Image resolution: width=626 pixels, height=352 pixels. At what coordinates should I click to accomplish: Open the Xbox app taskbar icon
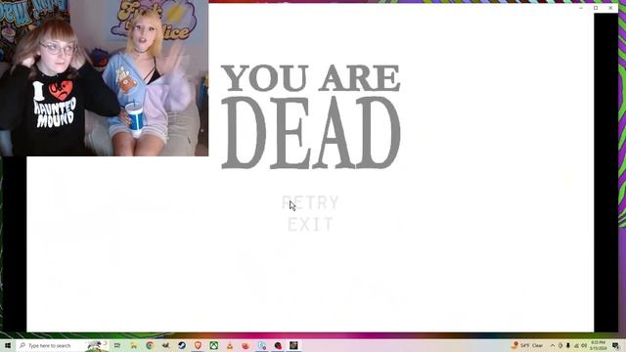coord(213,345)
